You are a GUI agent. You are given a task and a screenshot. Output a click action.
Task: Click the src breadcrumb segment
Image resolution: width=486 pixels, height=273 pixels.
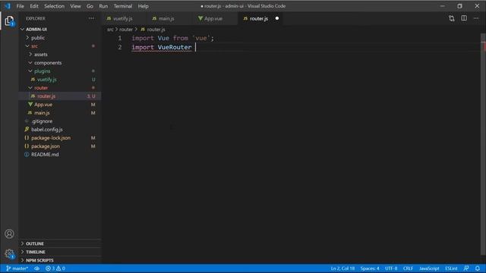110,30
